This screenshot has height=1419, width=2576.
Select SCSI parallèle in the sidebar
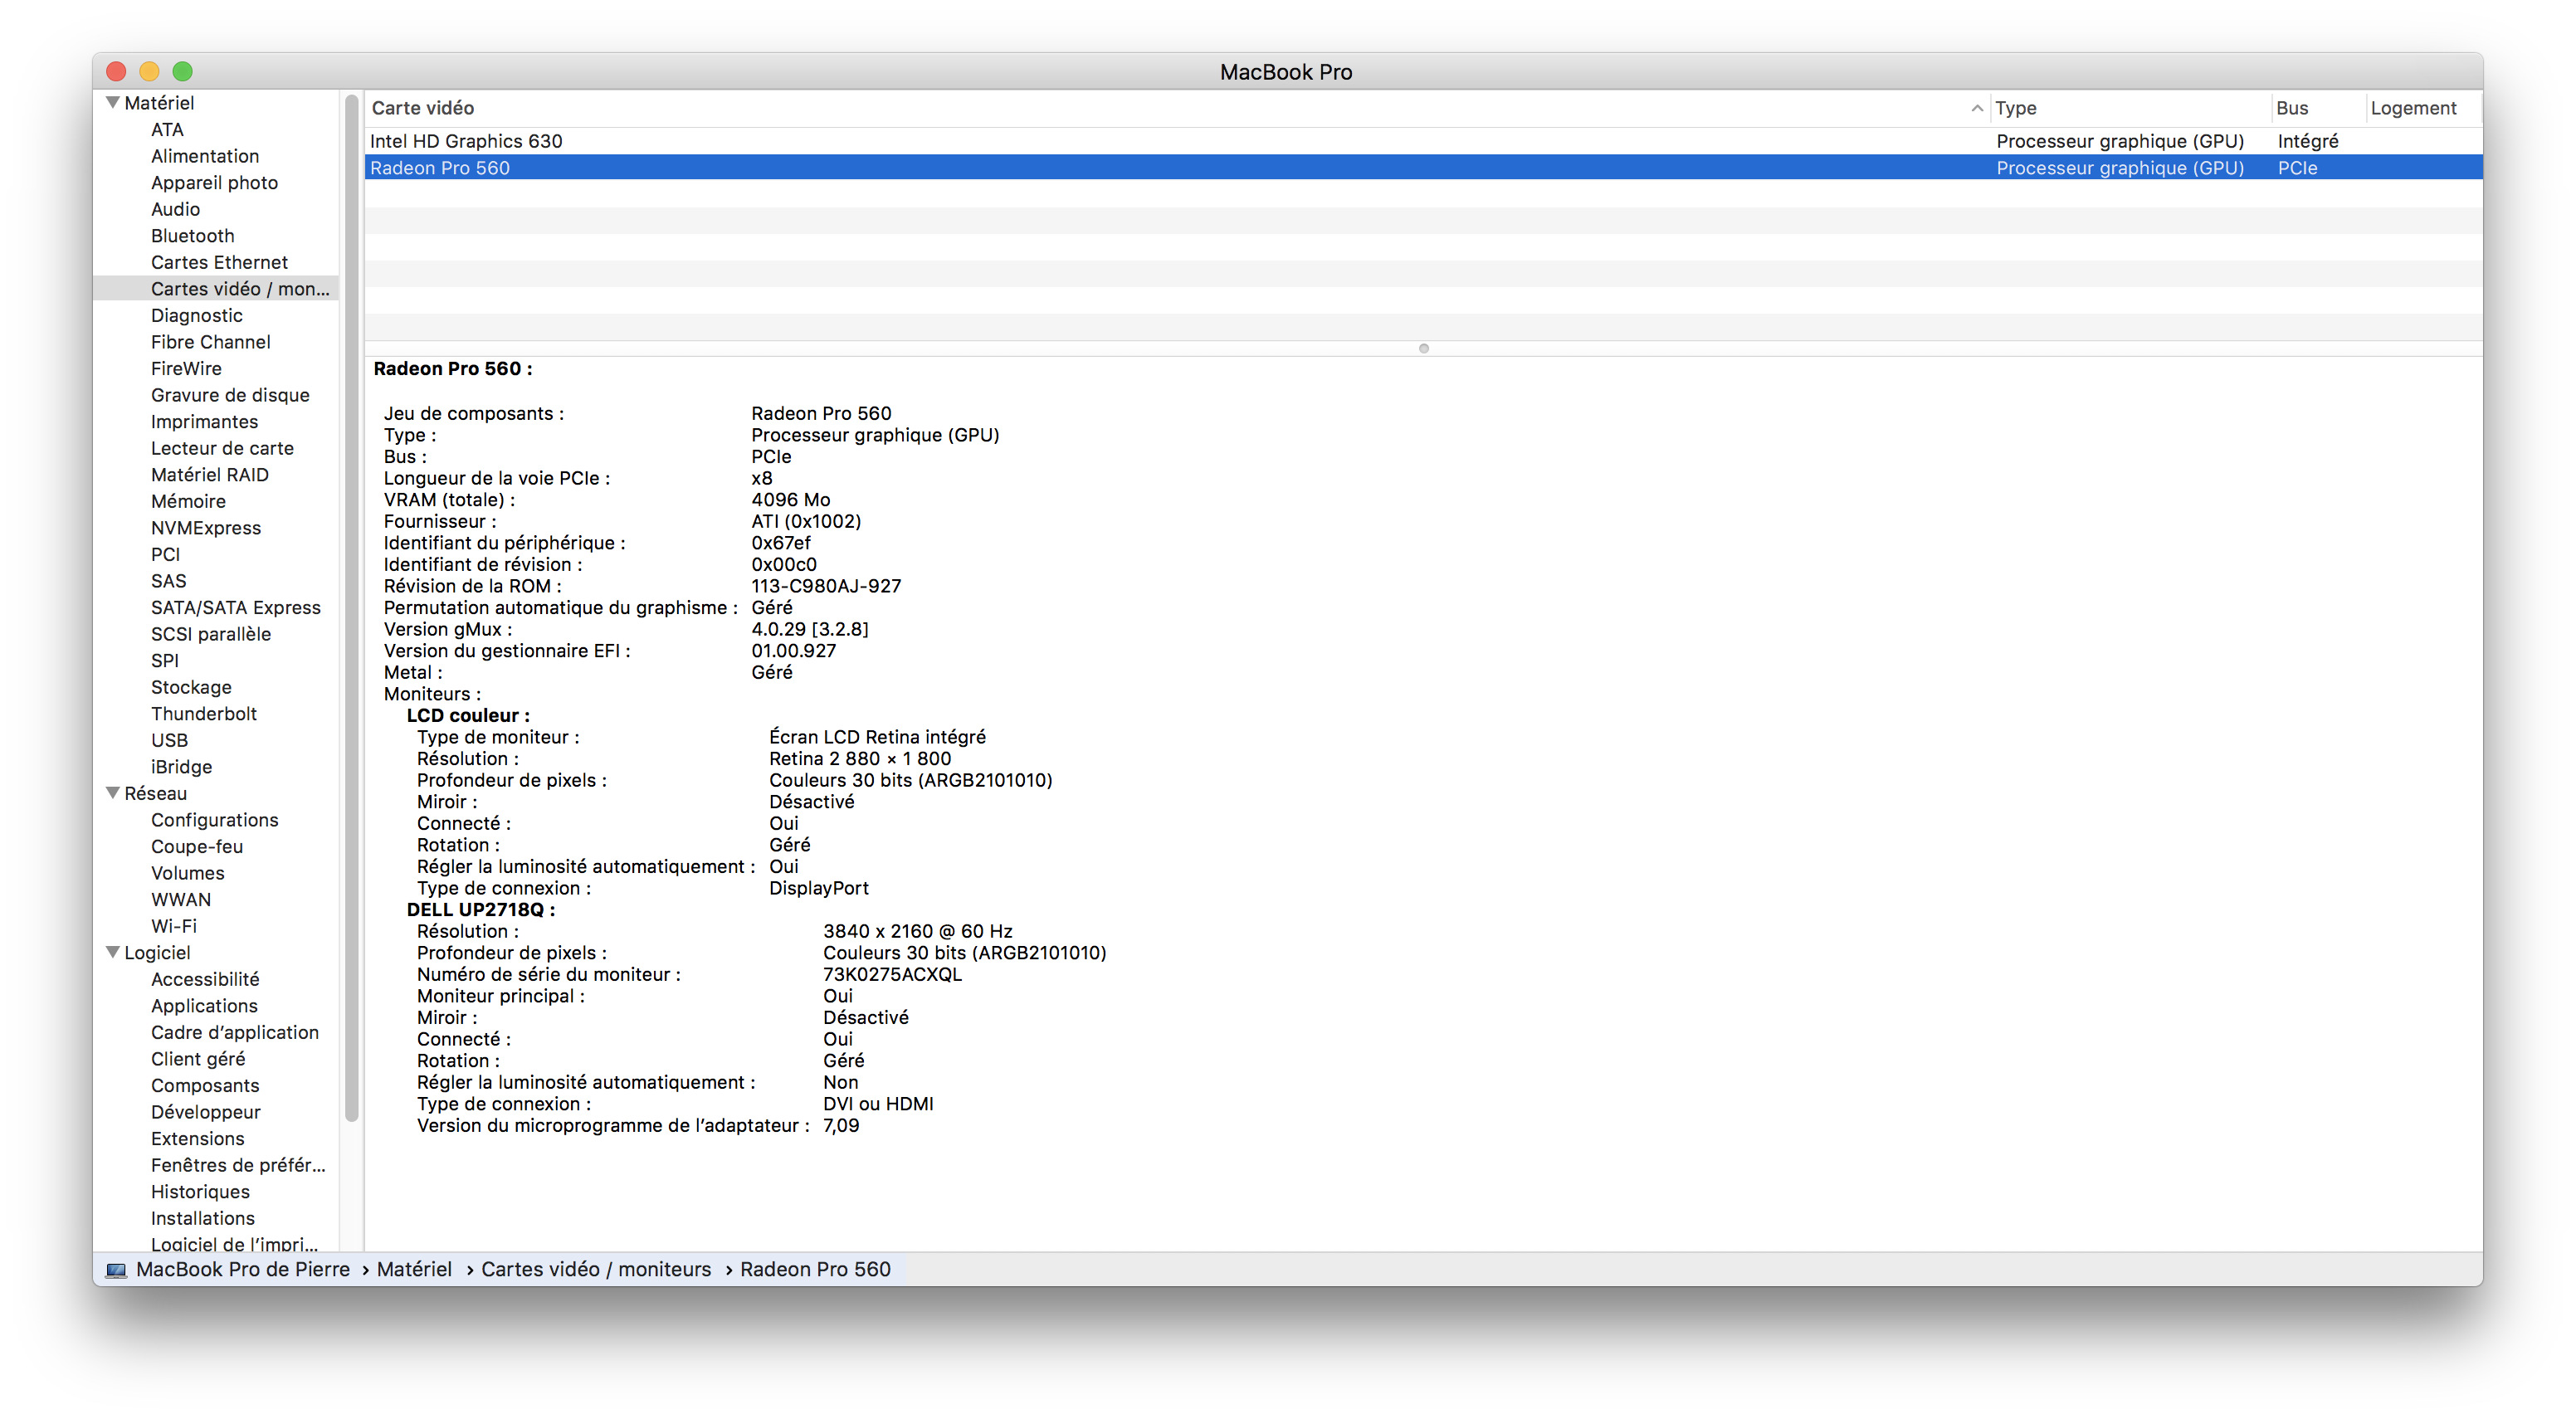tap(210, 634)
